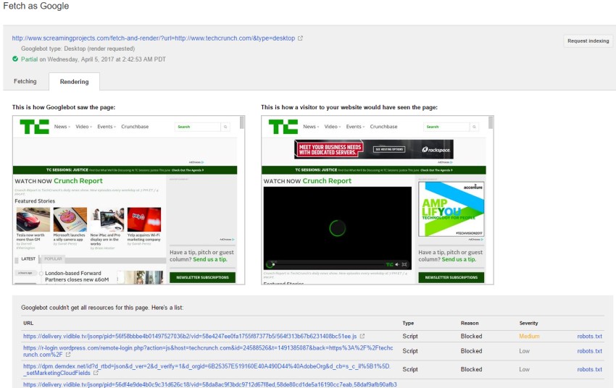
Task: Click fullscreen icon in video player
Action: [x=404, y=264]
